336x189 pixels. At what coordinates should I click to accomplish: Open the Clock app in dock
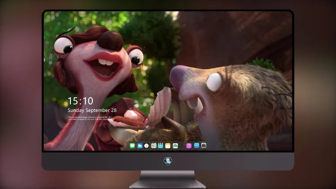(146, 146)
